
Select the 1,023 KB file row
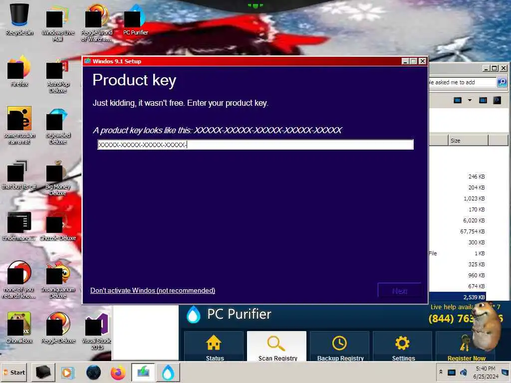458,198
